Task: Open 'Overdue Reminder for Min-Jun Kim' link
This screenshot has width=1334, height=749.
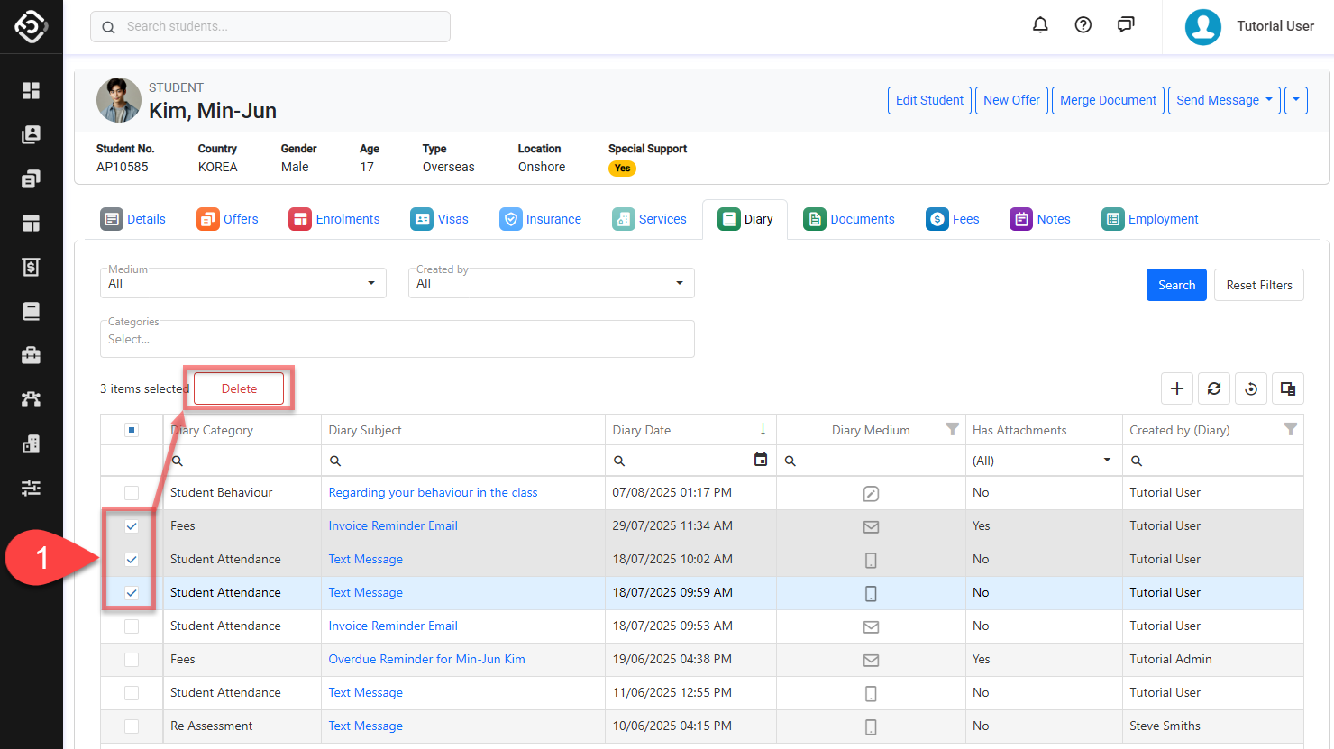Action: click(426, 659)
